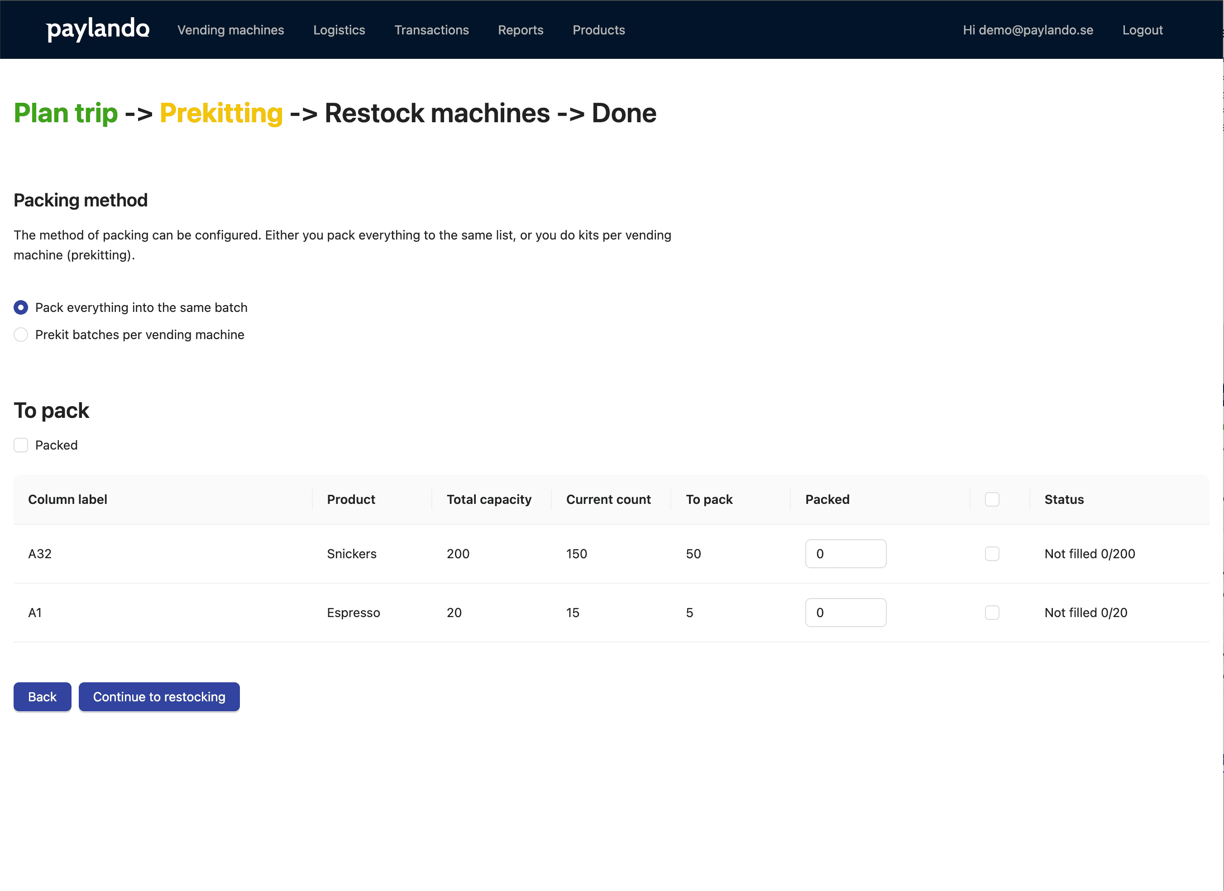1224x891 pixels.
Task: Click the To pack value 50
Action: (x=693, y=554)
